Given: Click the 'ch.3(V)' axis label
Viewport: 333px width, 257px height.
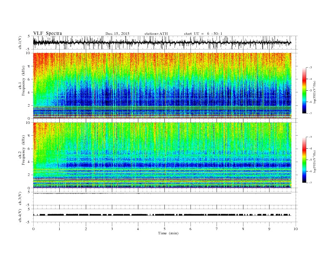Looking at the screenshot, I should [x=20, y=199].
